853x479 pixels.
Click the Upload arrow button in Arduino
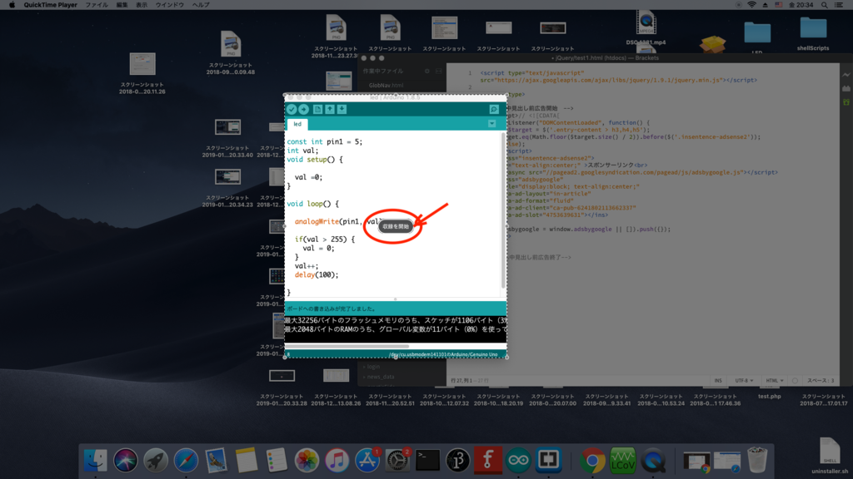click(x=303, y=110)
